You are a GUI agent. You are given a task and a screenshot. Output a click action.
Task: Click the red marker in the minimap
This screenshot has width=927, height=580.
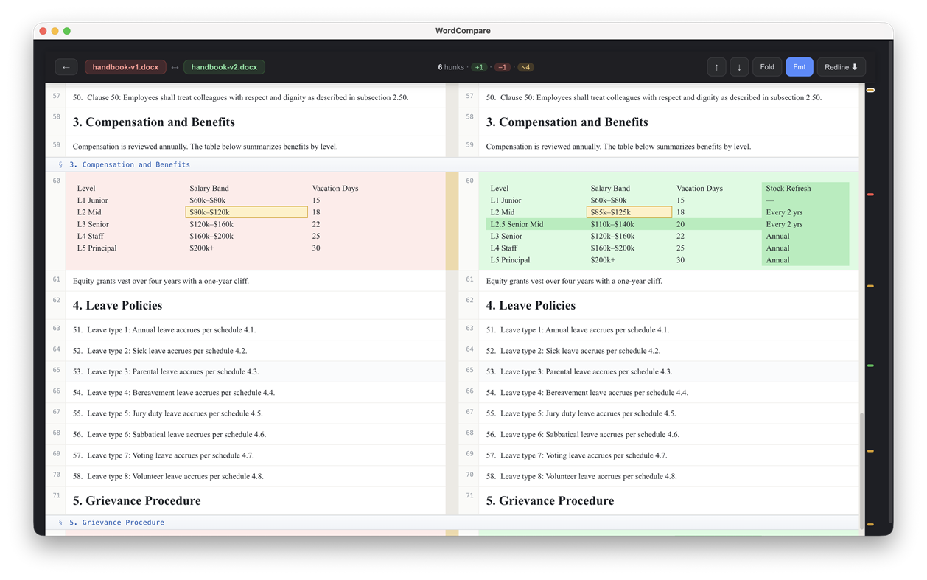coord(870,195)
